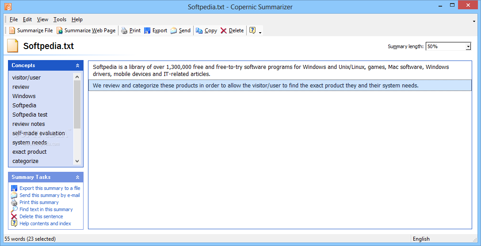This screenshot has height=246, width=481.
Task: Select the review notes concept
Action: coord(29,124)
